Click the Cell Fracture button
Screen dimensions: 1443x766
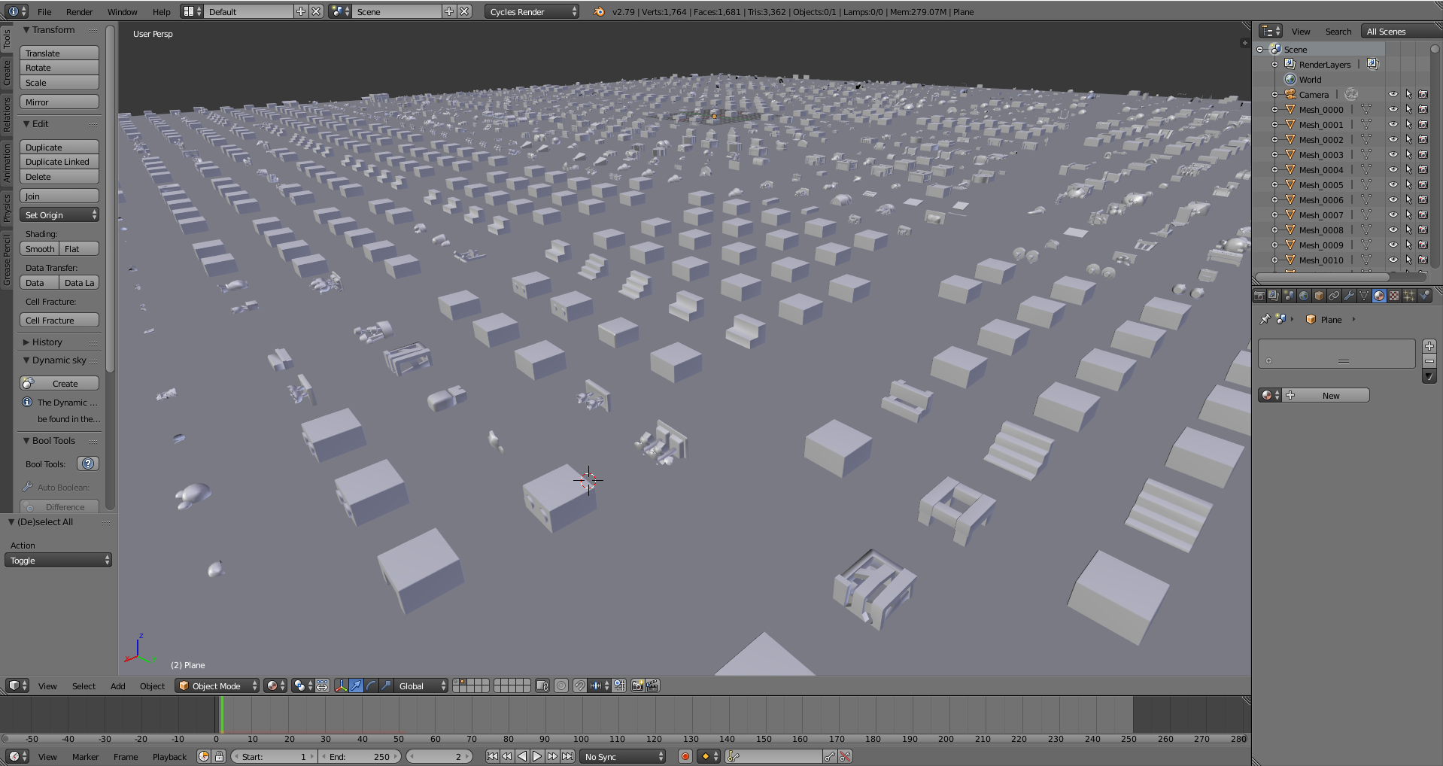click(x=59, y=320)
